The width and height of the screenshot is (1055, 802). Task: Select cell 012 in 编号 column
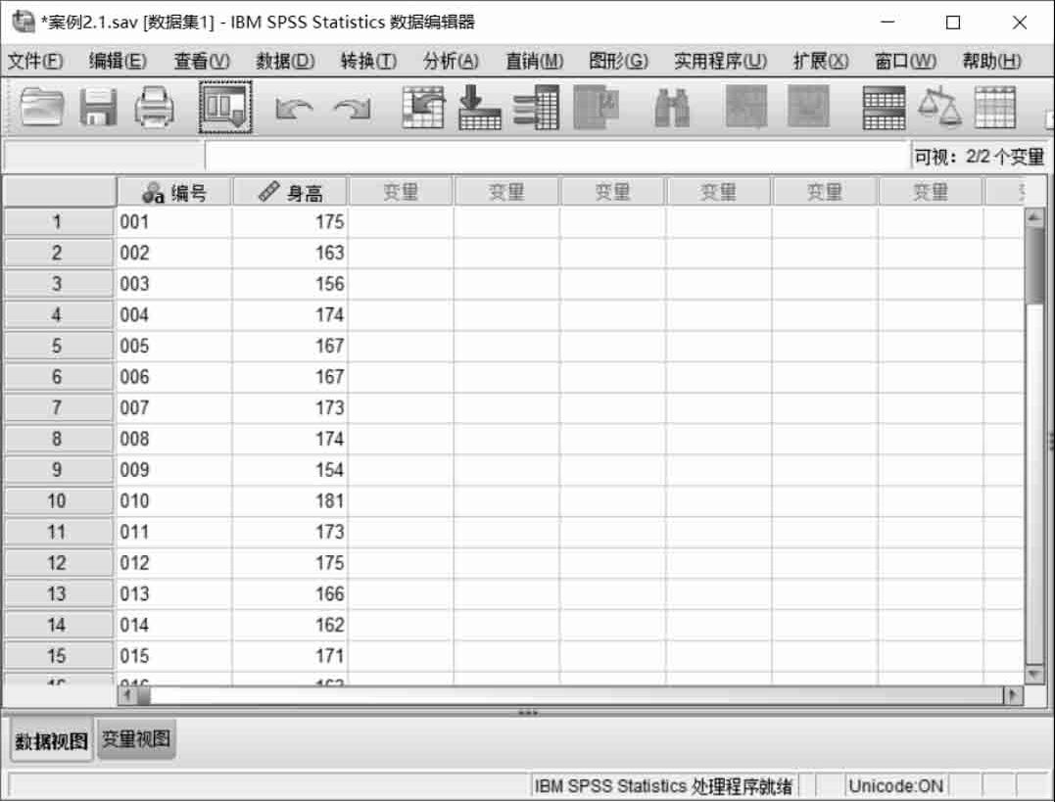pos(174,562)
